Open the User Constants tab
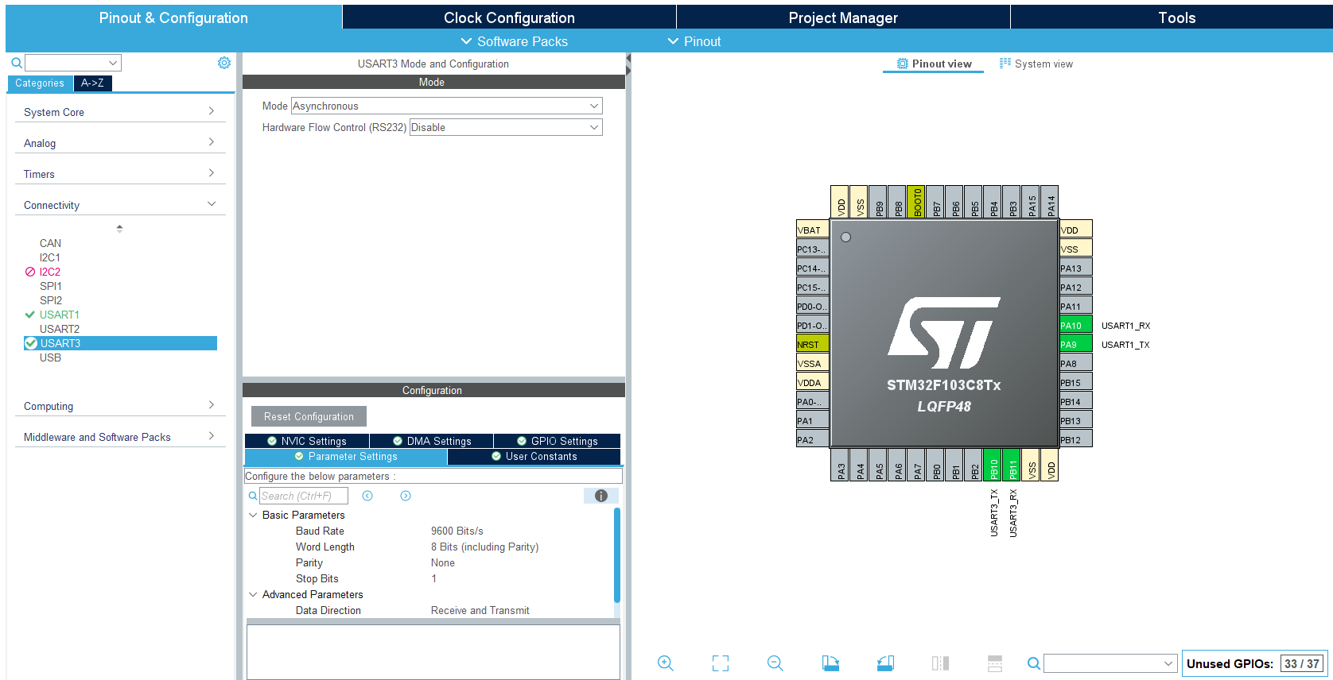Screen dimensions: 1333x680 pos(534,456)
